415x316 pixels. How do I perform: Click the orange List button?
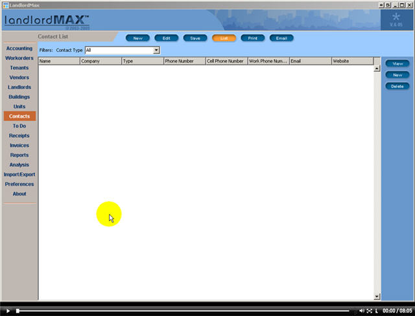pos(224,38)
